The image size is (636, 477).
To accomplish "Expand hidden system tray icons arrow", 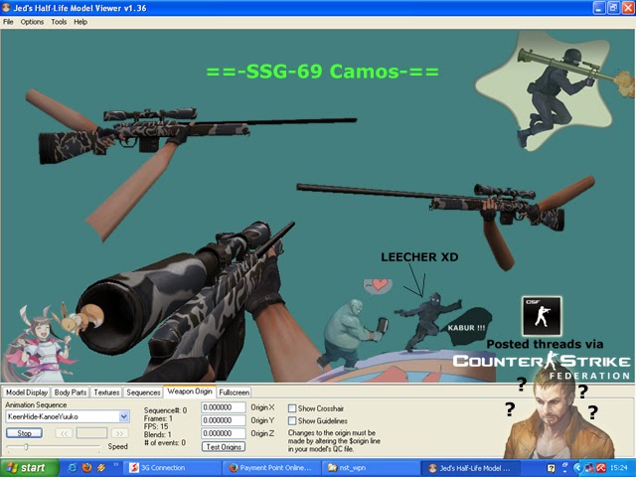I will coord(577,468).
